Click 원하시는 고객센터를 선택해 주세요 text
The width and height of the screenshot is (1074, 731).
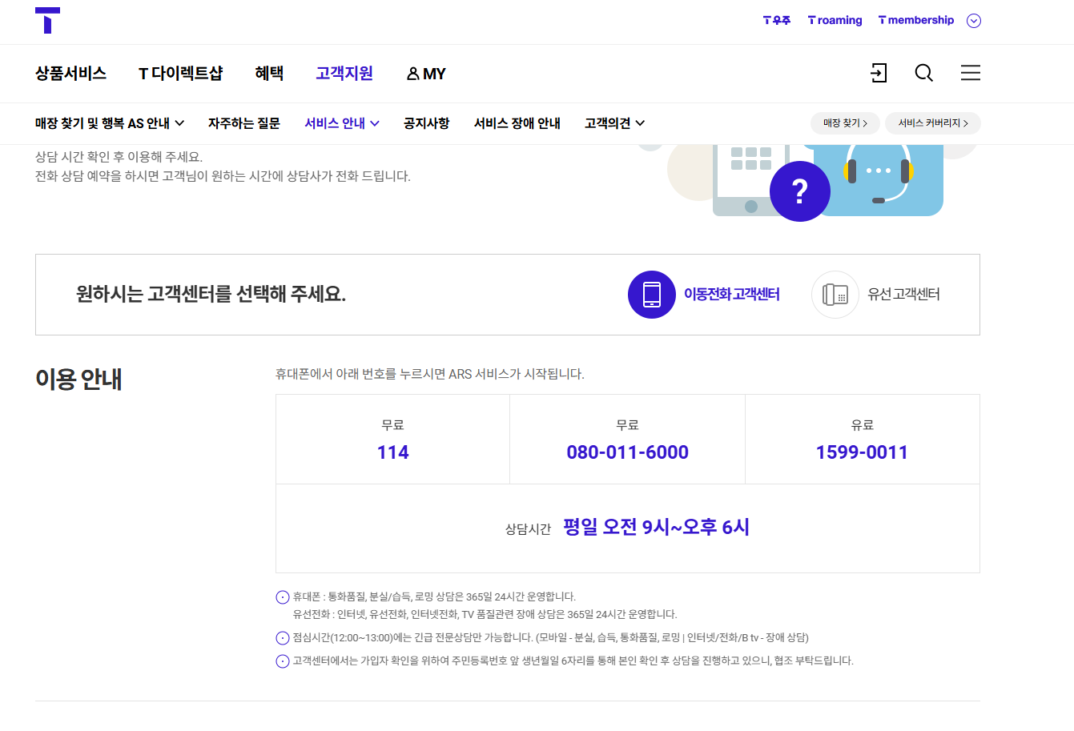(211, 295)
